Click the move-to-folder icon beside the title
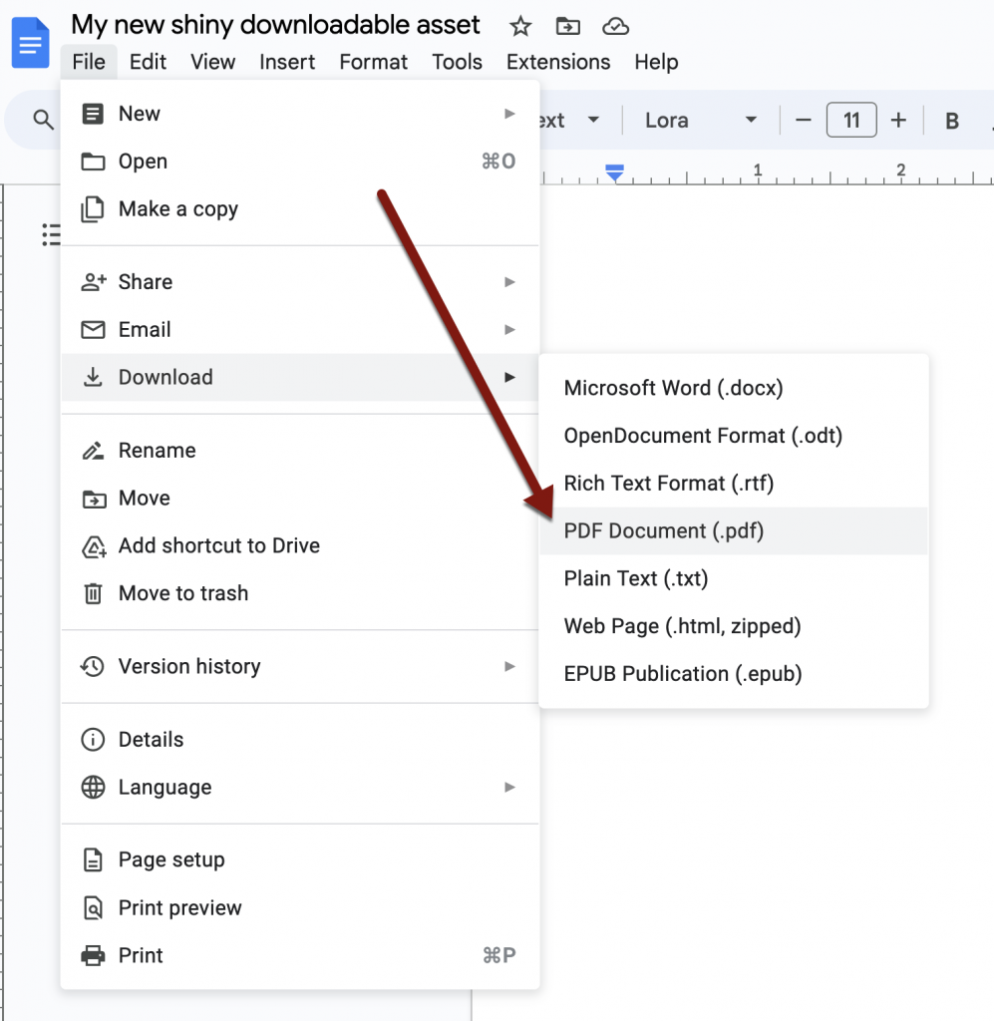Image resolution: width=994 pixels, height=1021 pixels. point(567,27)
